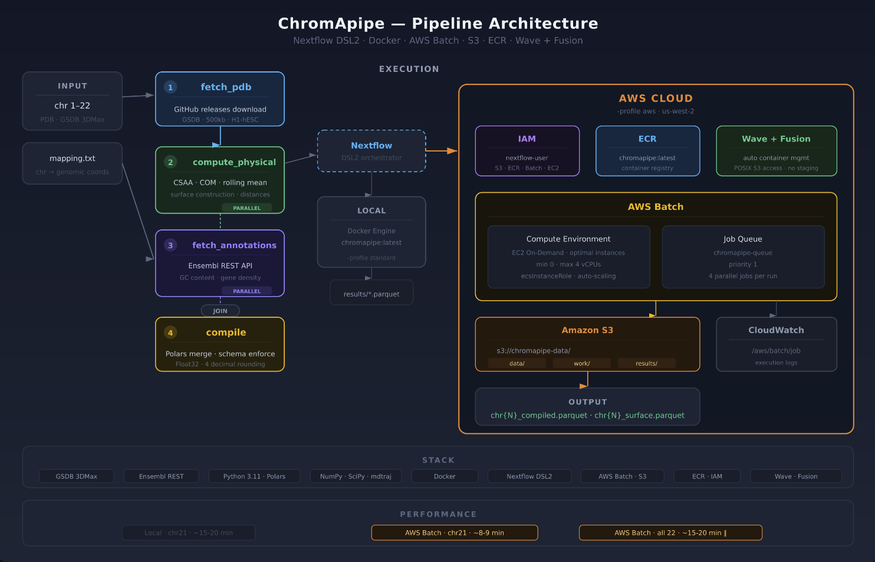
Task: Click 'nextflow-user' in IAM card
Action: click(527, 158)
